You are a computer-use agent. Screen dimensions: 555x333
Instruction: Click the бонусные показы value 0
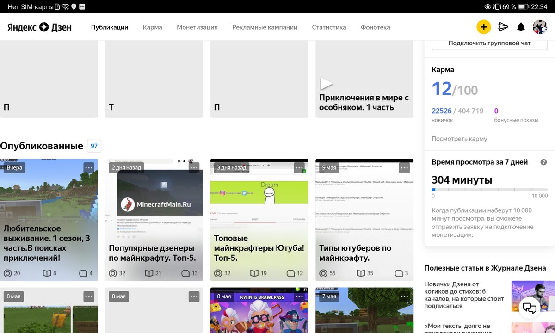(x=496, y=111)
